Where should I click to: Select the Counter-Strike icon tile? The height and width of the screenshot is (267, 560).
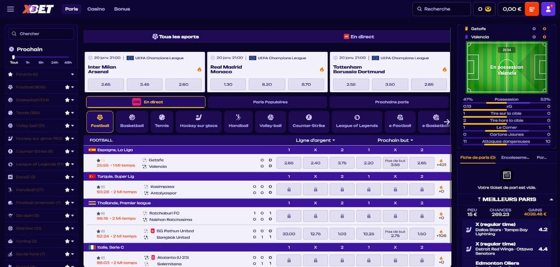pos(308,121)
